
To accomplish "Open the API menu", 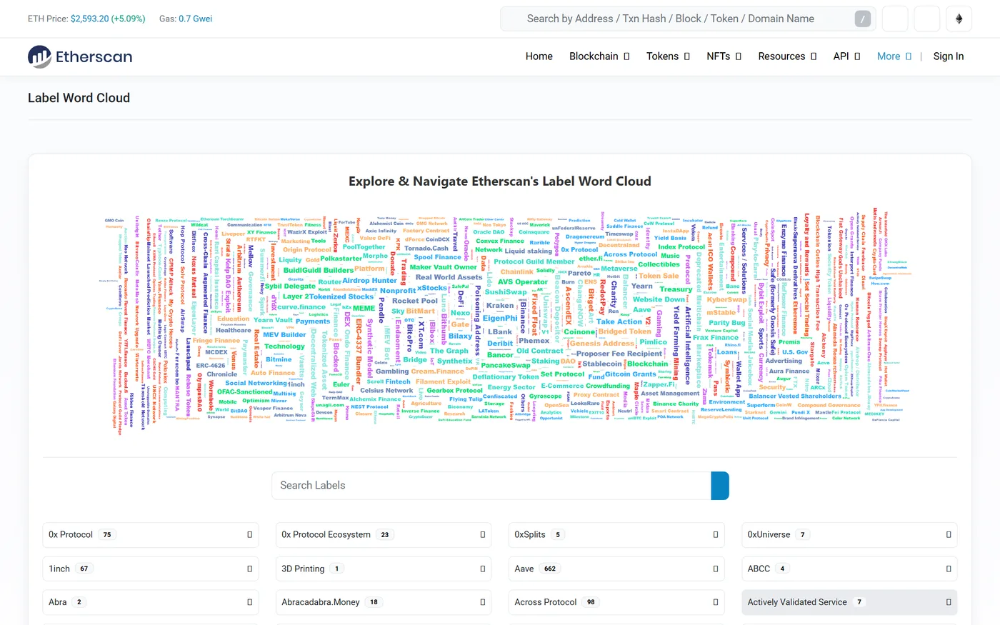I will (x=846, y=56).
